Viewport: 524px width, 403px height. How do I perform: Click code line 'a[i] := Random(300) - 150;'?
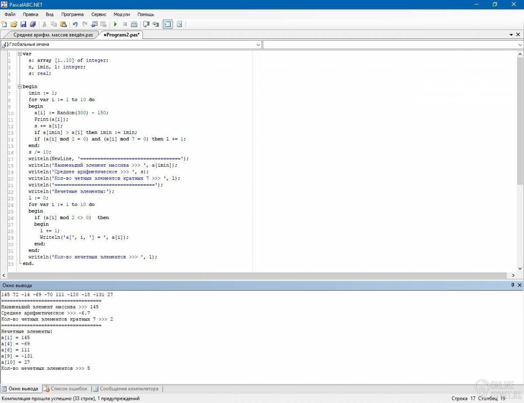tap(71, 113)
